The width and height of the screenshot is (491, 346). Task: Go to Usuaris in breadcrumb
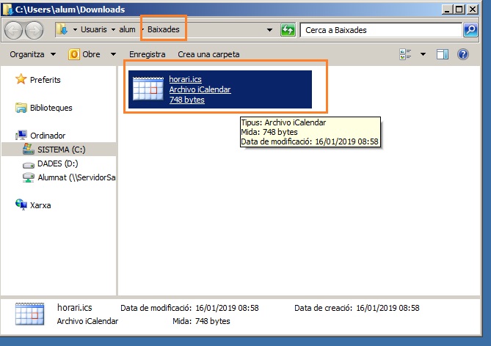tap(94, 29)
